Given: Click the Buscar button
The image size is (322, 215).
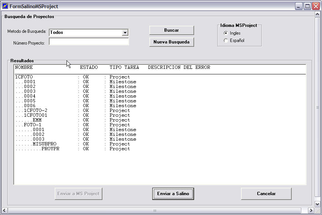Looking at the screenshot, I should [172, 30].
